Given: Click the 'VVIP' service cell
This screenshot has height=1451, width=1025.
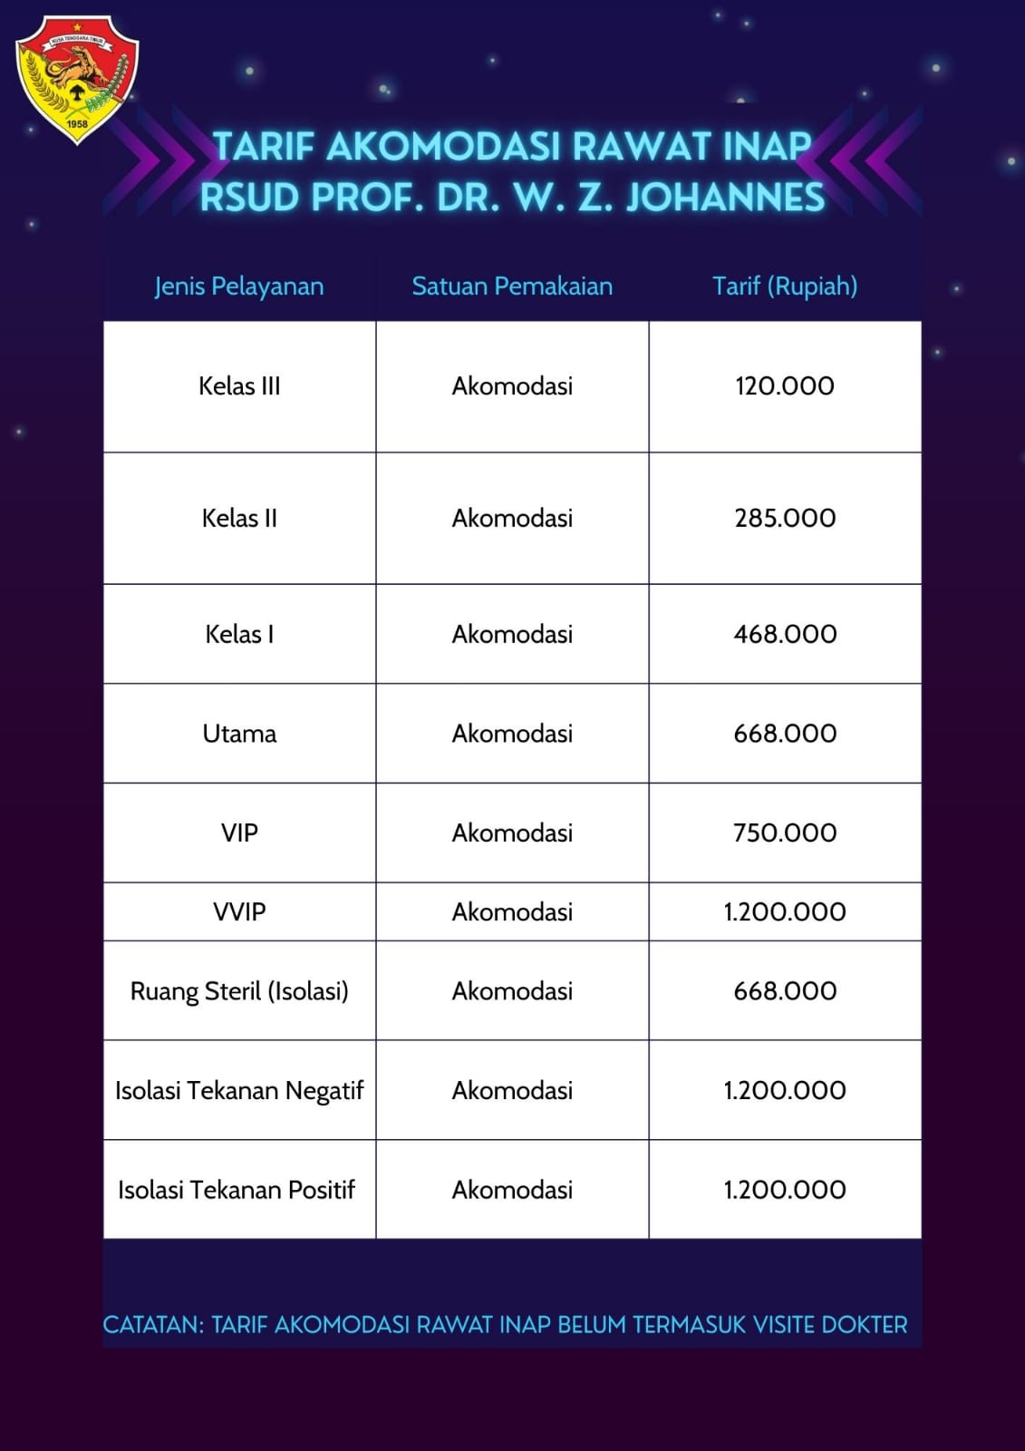Looking at the screenshot, I should (x=239, y=911).
